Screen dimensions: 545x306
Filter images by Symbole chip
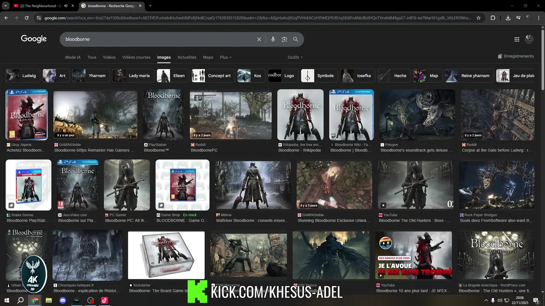click(319, 76)
